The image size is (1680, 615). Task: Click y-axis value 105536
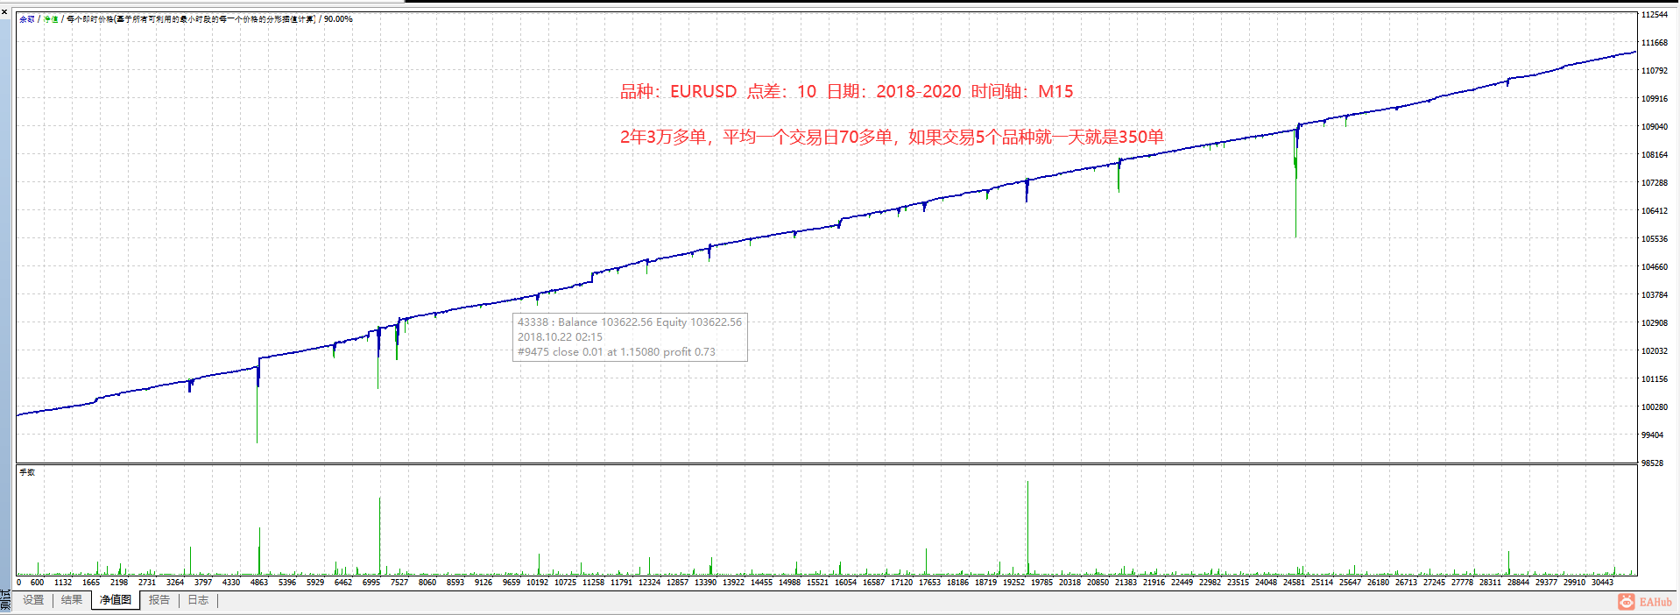click(1655, 239)
